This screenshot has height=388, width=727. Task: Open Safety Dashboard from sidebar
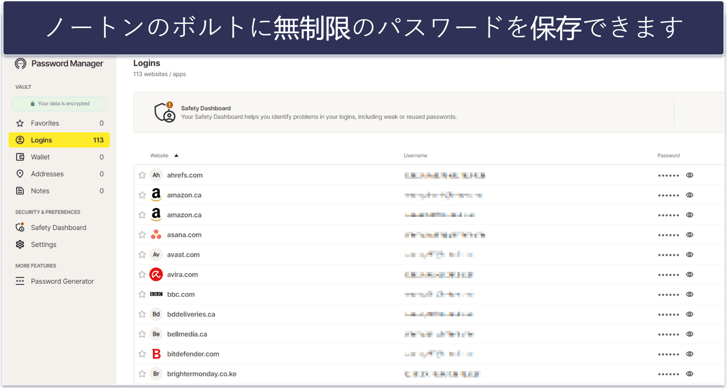[59, 227]
